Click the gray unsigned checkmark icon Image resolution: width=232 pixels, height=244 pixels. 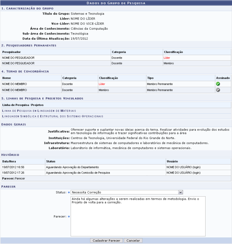coord(218,90)
